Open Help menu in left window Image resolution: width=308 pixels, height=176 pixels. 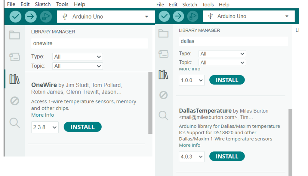pyautogui.click(x=79, y=4)
